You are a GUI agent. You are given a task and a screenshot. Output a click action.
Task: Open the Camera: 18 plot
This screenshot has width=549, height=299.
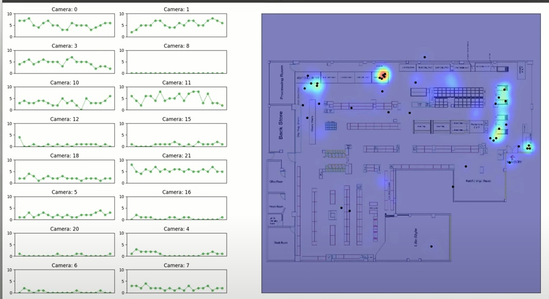pyautogui.click(x=65, y=172)
